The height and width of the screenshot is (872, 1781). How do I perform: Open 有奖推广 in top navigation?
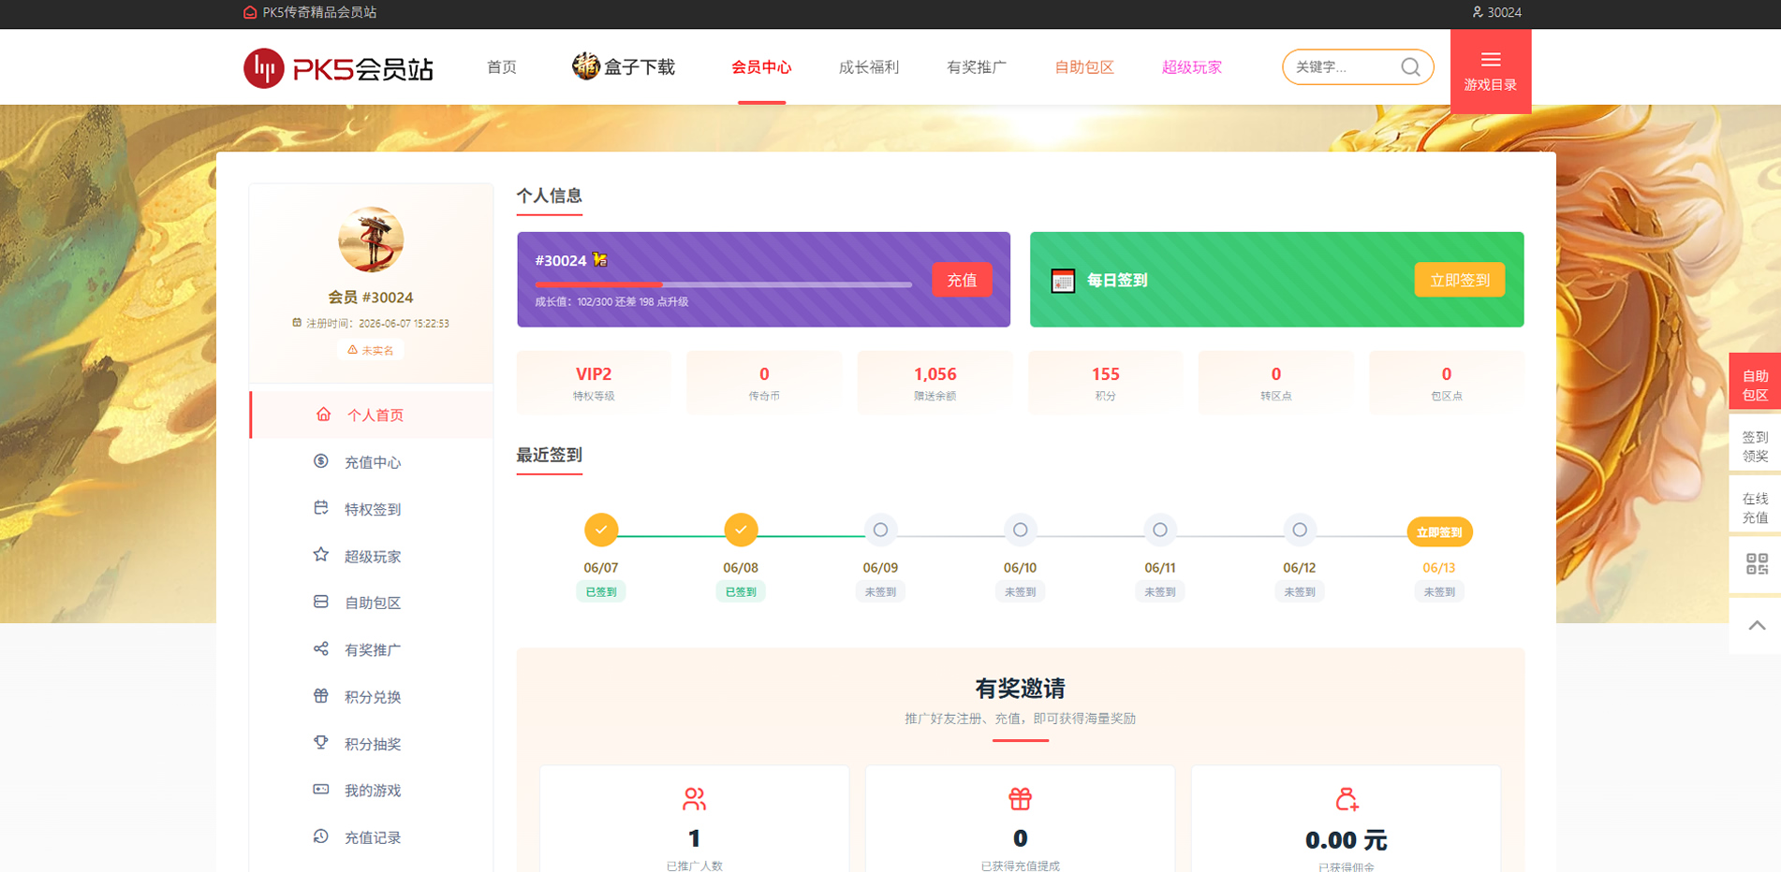(977, 67)
